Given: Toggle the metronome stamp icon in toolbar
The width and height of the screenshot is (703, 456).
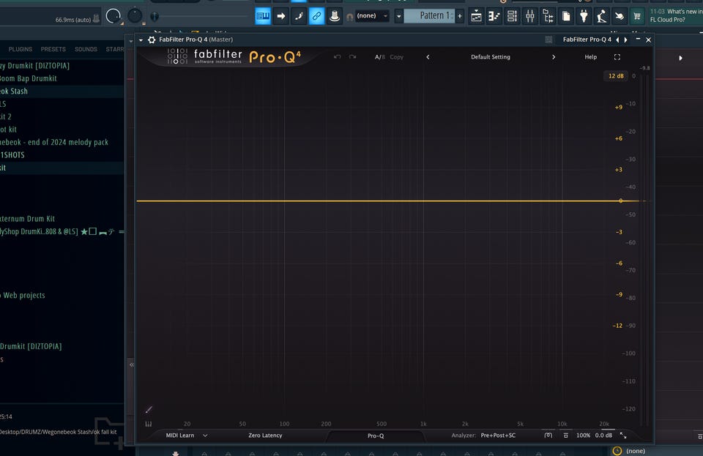Looking at the screenshot, I should 335,17.
